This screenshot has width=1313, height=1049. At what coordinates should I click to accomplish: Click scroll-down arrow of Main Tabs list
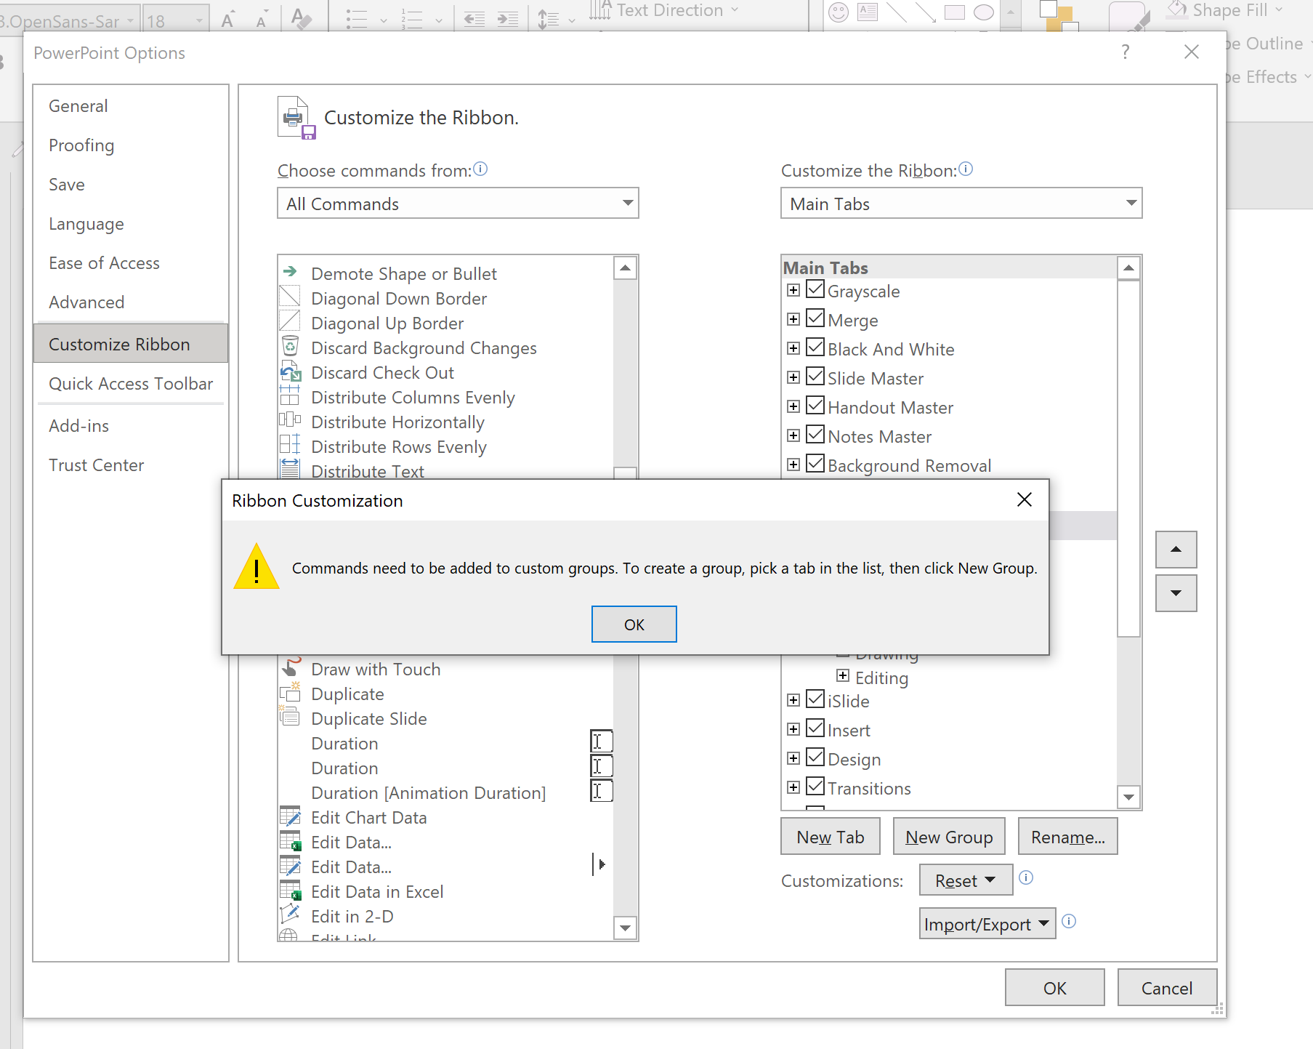(1128, 797)
